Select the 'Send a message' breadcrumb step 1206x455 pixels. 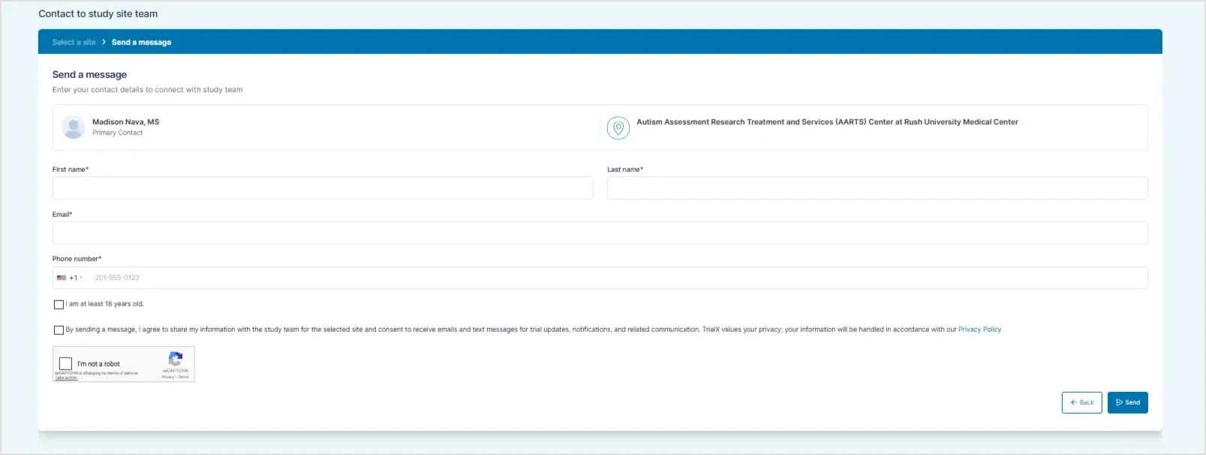coord(141,43)
